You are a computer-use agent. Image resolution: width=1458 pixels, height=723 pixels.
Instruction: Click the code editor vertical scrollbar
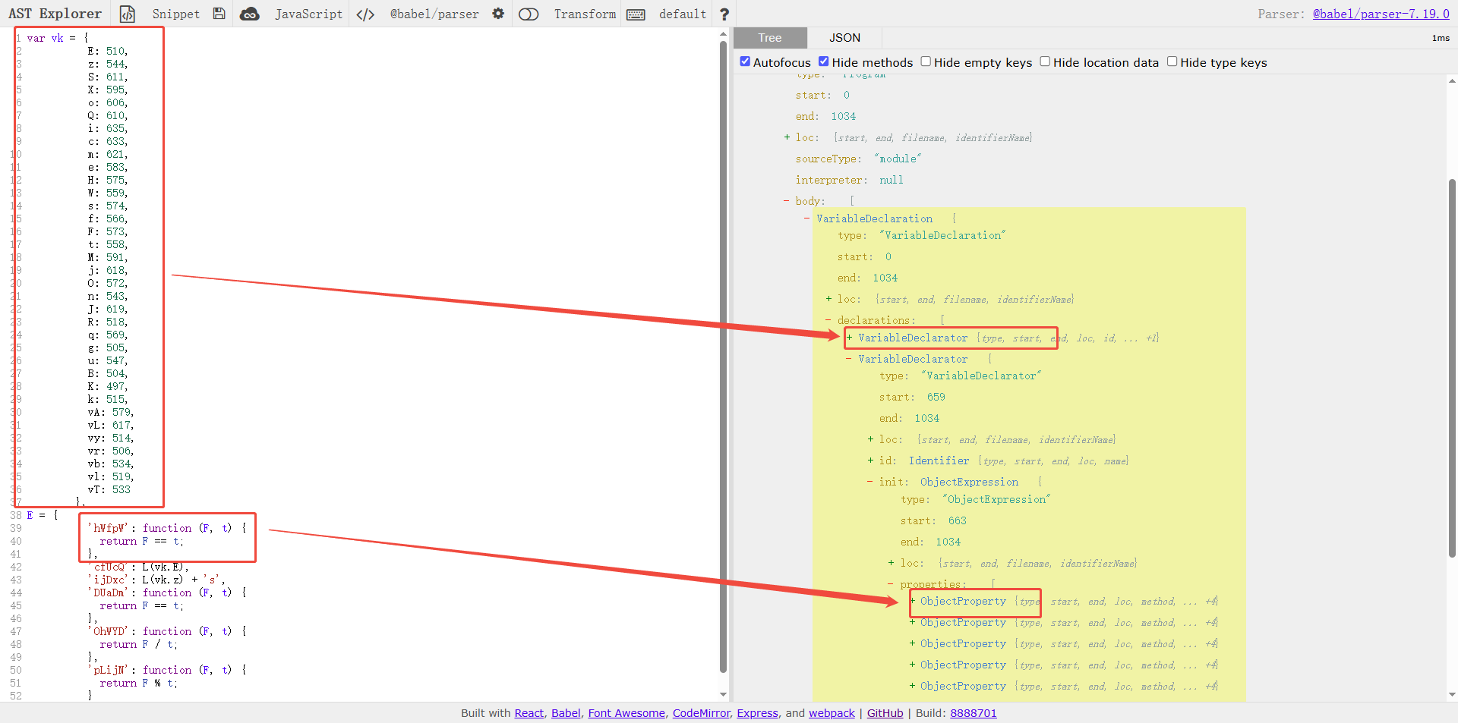(723, 357)
